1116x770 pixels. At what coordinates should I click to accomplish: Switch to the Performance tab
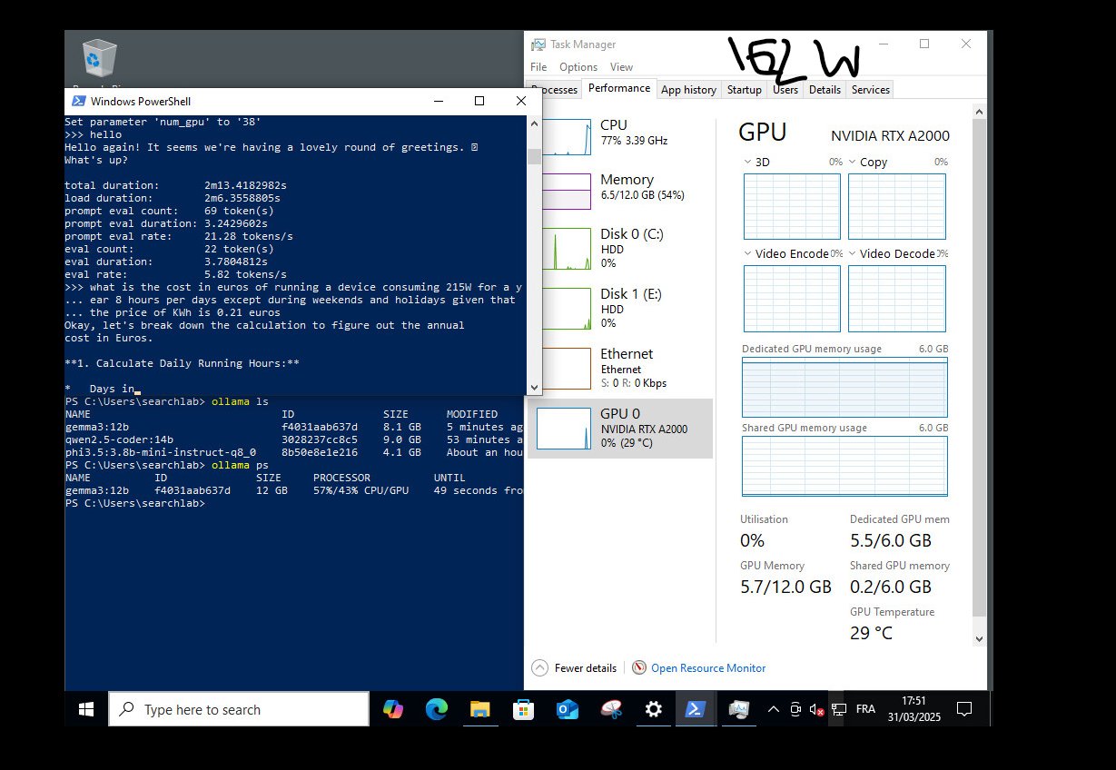619,88
